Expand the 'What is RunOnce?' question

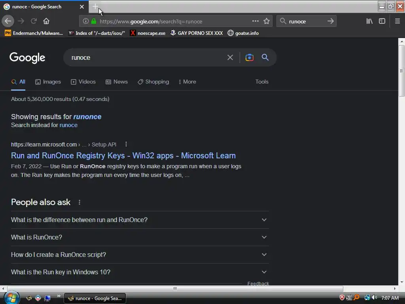pos(140,237)
